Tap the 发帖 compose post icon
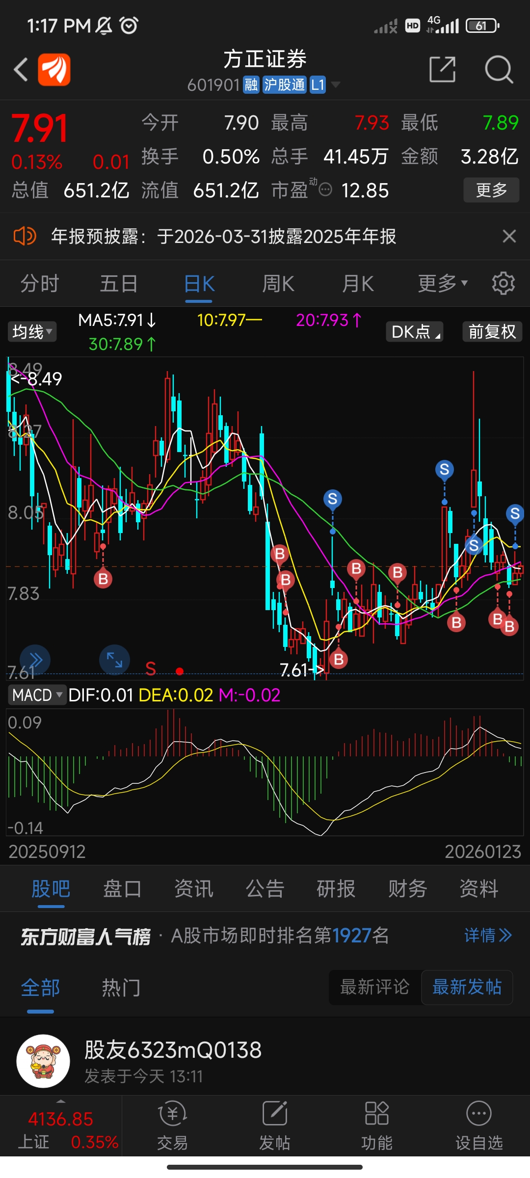Screen dimensions: 530x1178 [275, 1113]
